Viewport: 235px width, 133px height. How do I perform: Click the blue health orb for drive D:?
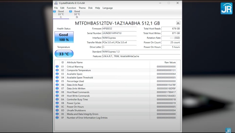(71, 11)
